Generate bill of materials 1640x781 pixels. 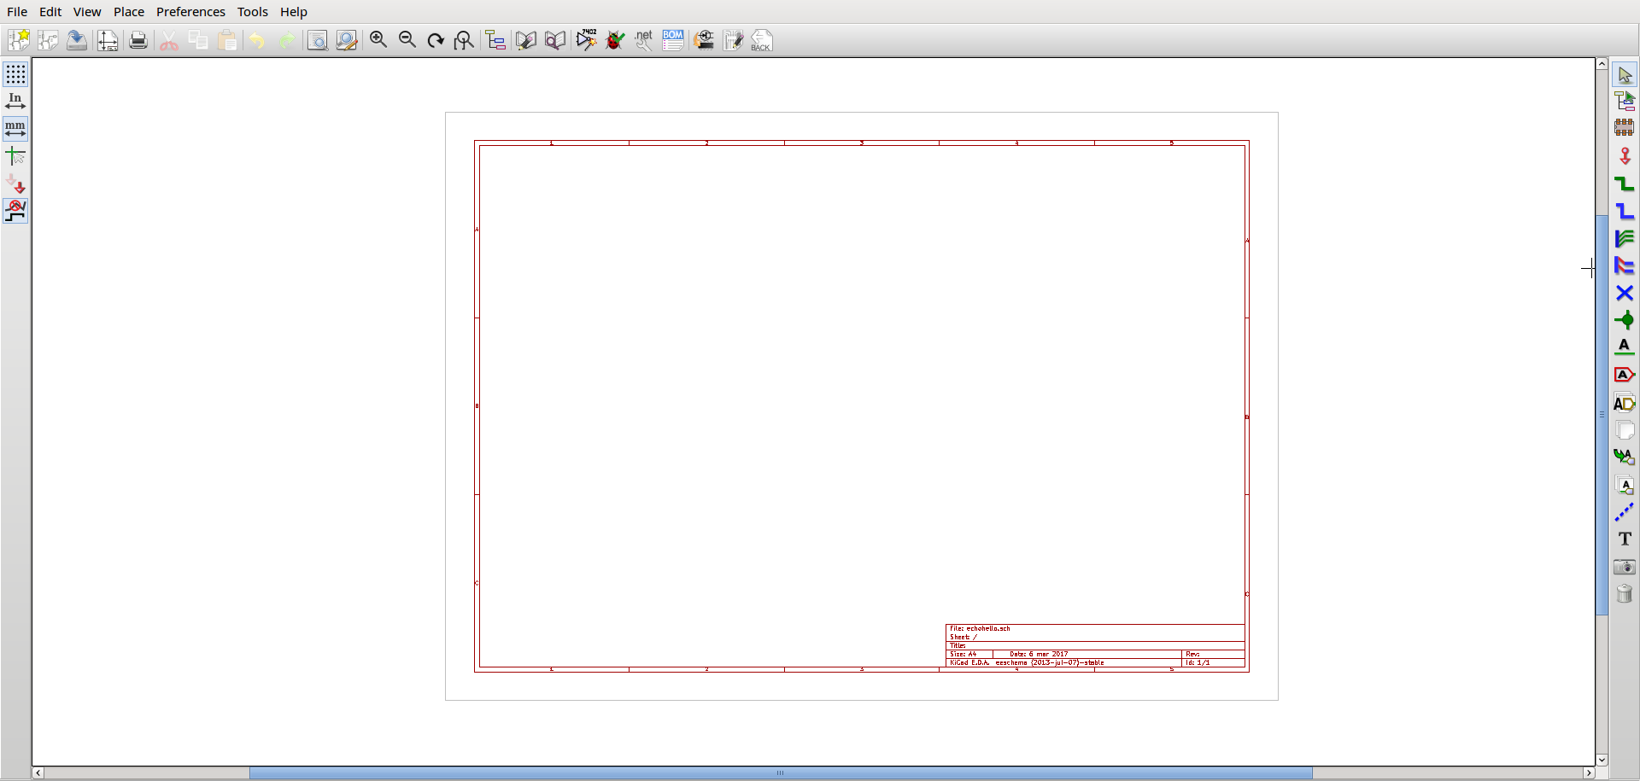click(673, 40)
